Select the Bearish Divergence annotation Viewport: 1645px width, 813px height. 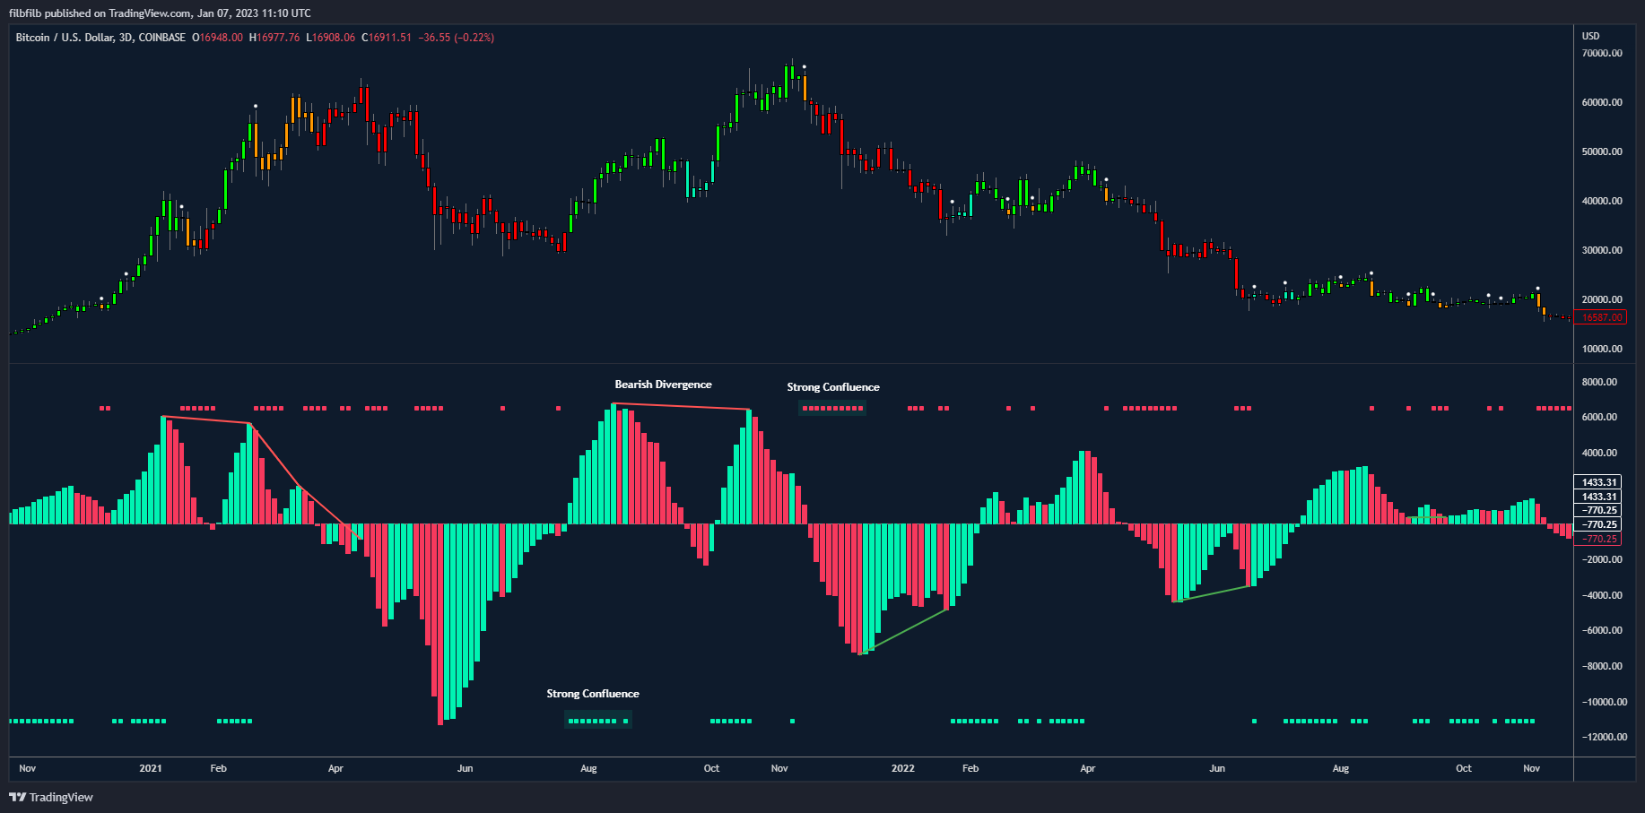pyautogui.click(x=663, y=385)
